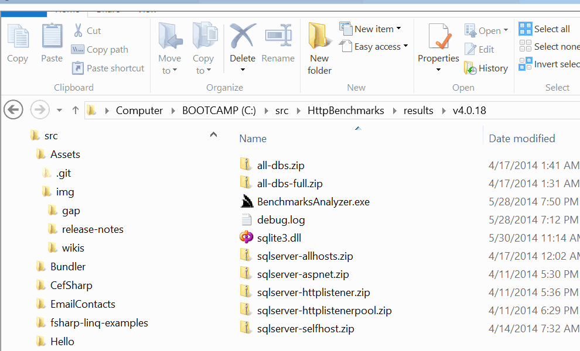Click the Cut scissors icon
The width and height of the screenshot is (580, 351).
click(78, 30)
